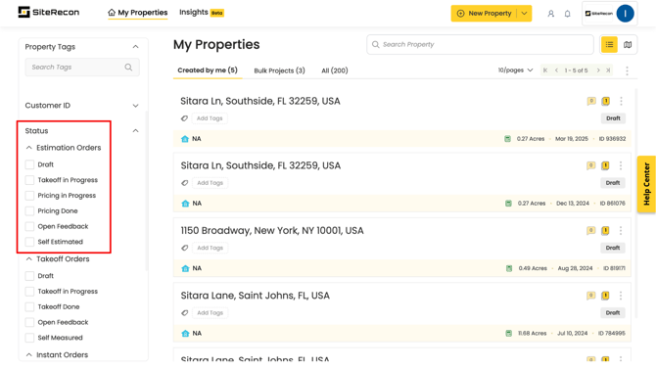Check Open Feedback under Estimation Orders
The height and width of the screenshot is (369, 656).
[x=29, y=226]
